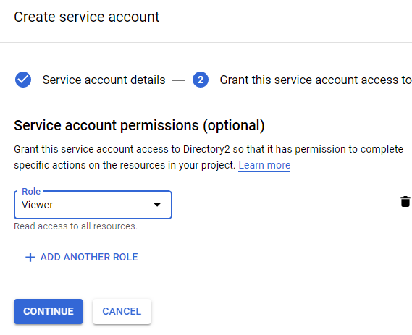Click Service account permissions (optional) heading
This screenshot has height=335, width=412.
click(x=139, y=125)
